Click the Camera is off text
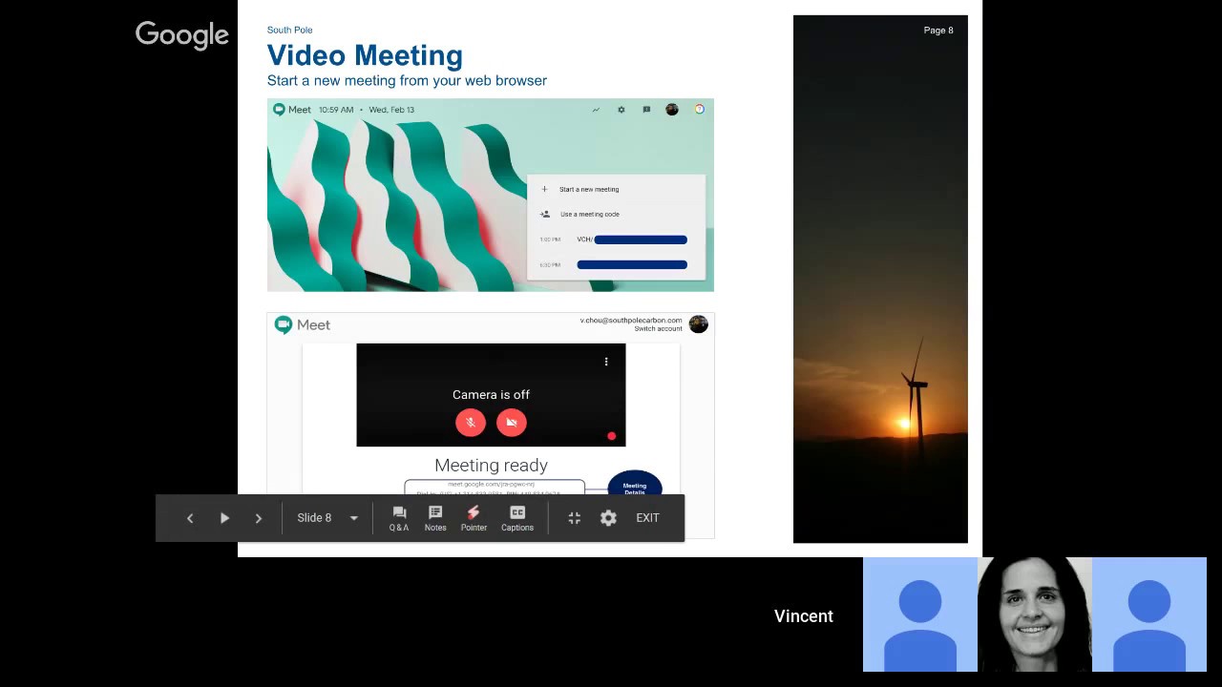The width and height of the screenshot is (1222, 687). click(x=491, y=395)
